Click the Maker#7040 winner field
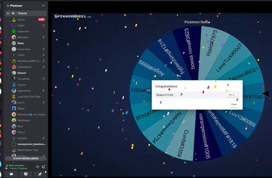272x178 pixels. [x=197, y=95]
